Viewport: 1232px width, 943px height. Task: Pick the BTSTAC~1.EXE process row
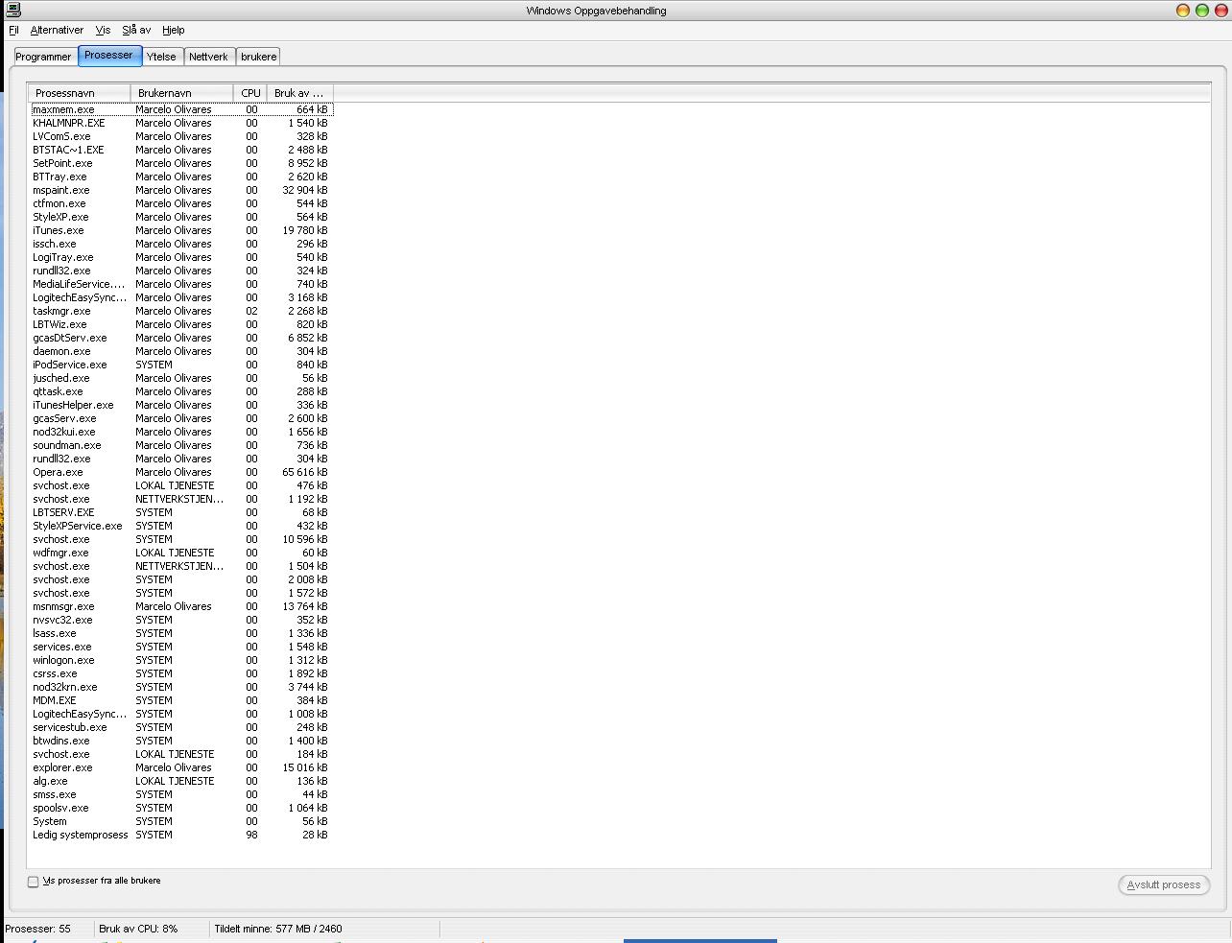[181, 150]
